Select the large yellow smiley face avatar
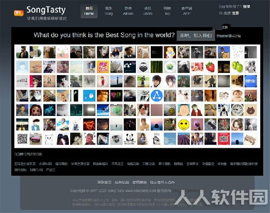 pos(184,124)
